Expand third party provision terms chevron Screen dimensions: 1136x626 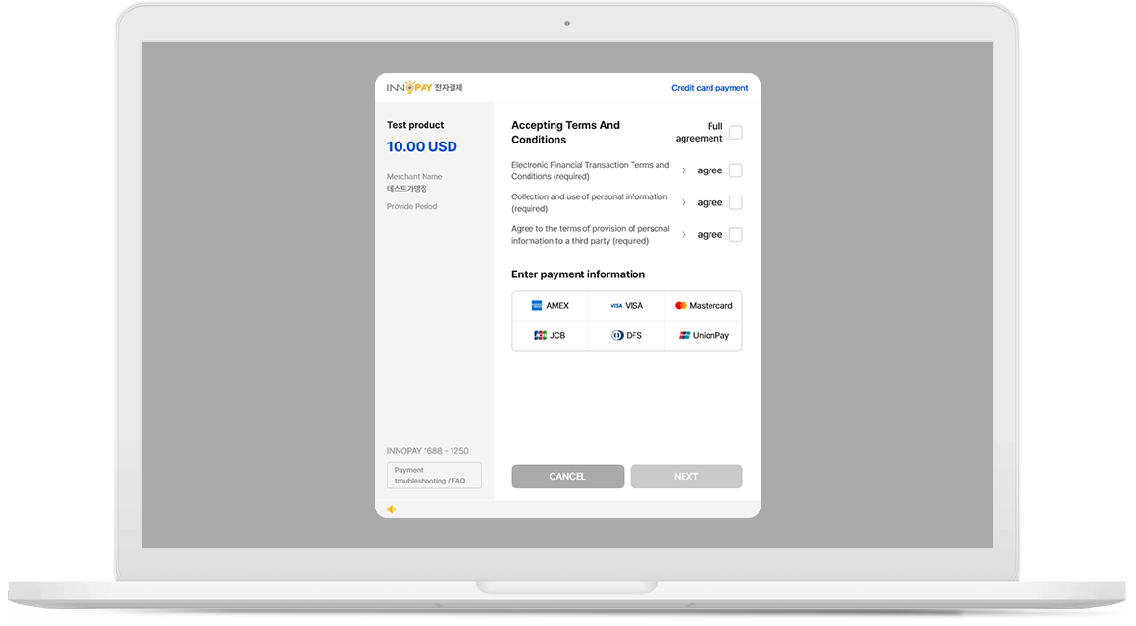684,234
